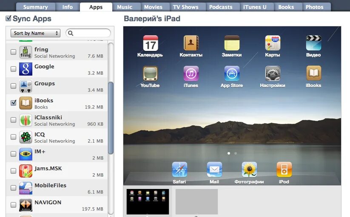The image size is (350, 217).
Task: Open the Calendar app icon showing 17
Action: 151,43
